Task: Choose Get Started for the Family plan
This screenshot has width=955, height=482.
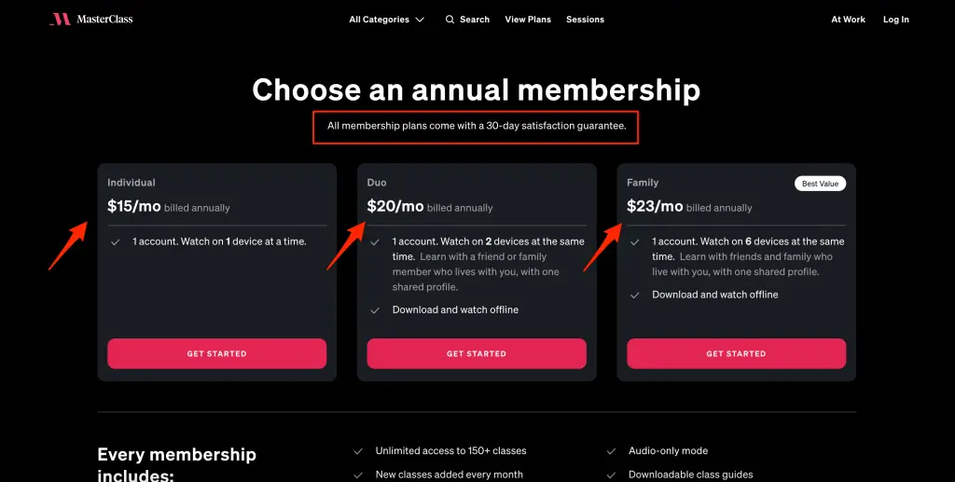Action: click(x=737, y=353)
